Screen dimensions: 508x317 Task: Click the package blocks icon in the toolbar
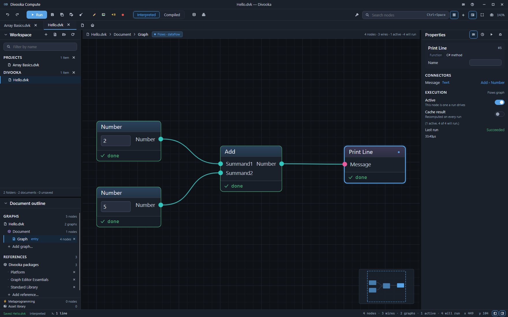[203, 15]
